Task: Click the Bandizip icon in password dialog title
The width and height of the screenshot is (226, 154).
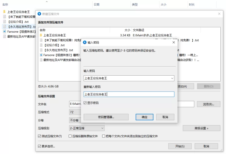Action: pyautogui.click(x=84, y=42)
